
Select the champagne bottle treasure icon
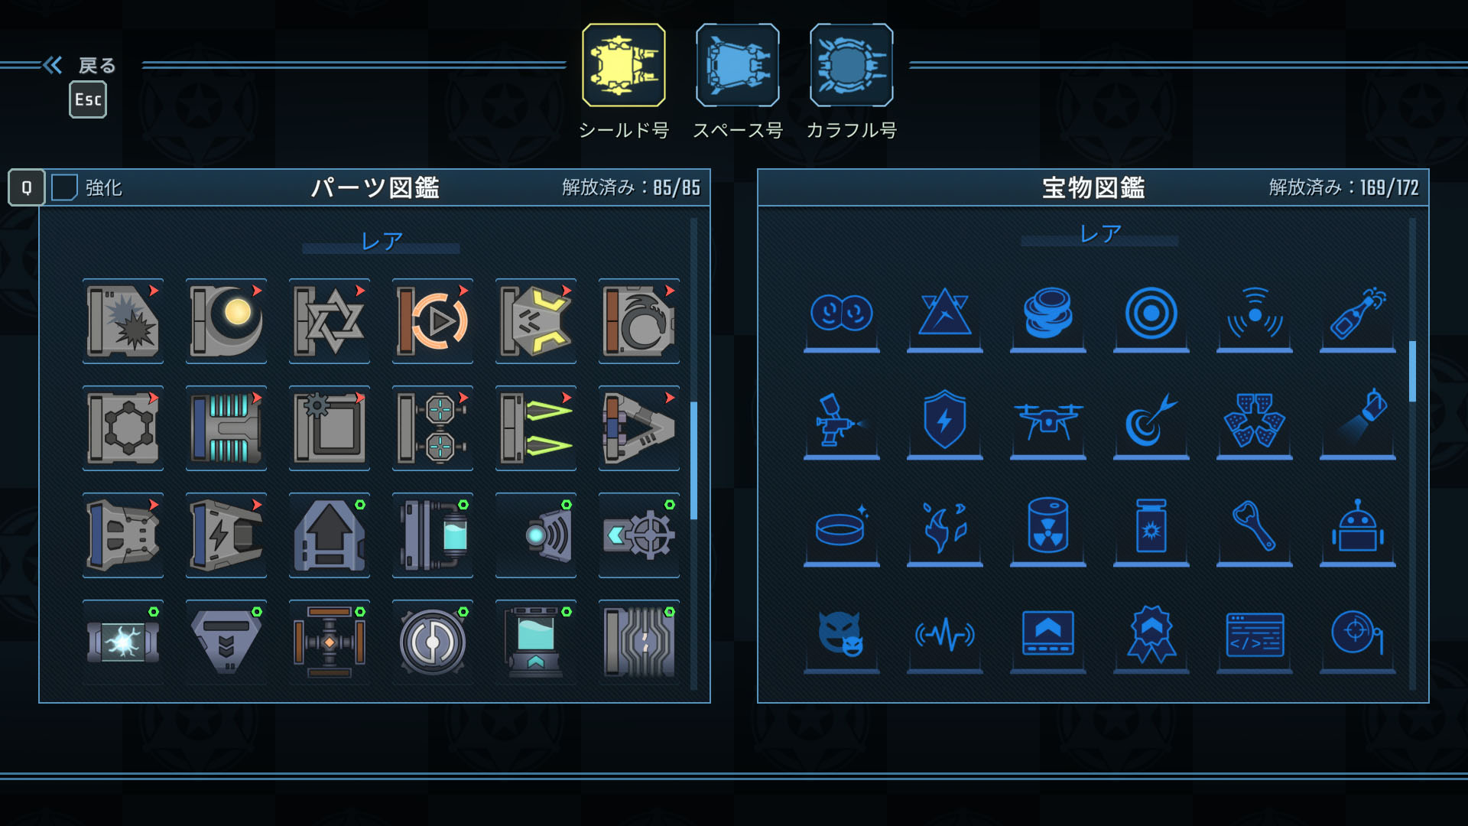(x=1358, y=314)
